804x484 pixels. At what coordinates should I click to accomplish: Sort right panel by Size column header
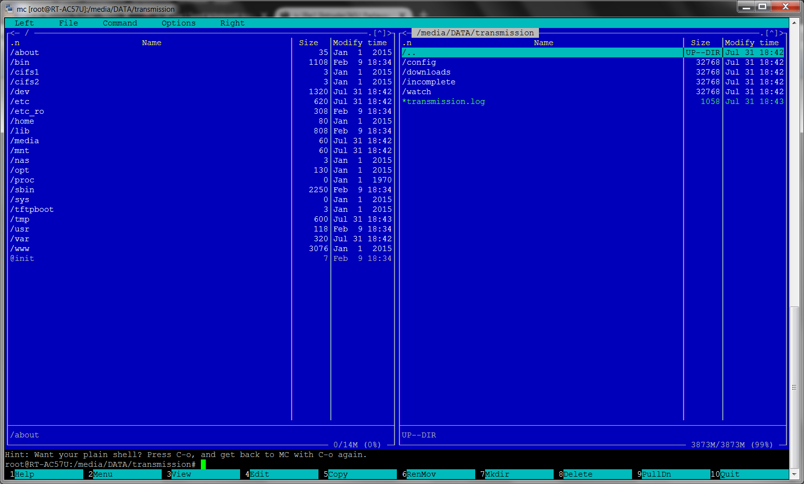tap(701, 43)
